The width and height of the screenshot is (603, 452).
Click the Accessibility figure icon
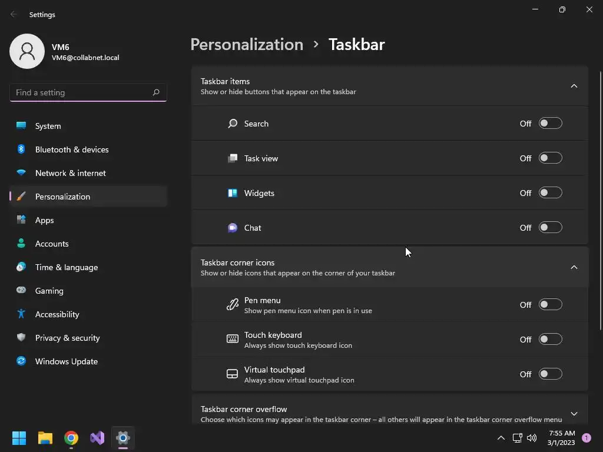click(21, 314)
